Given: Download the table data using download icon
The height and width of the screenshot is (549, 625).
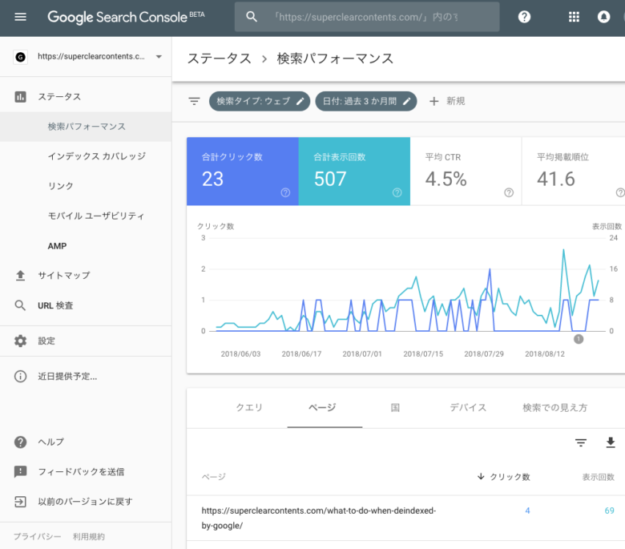Looking at the screenshot, I should click(x=611, y=442).
